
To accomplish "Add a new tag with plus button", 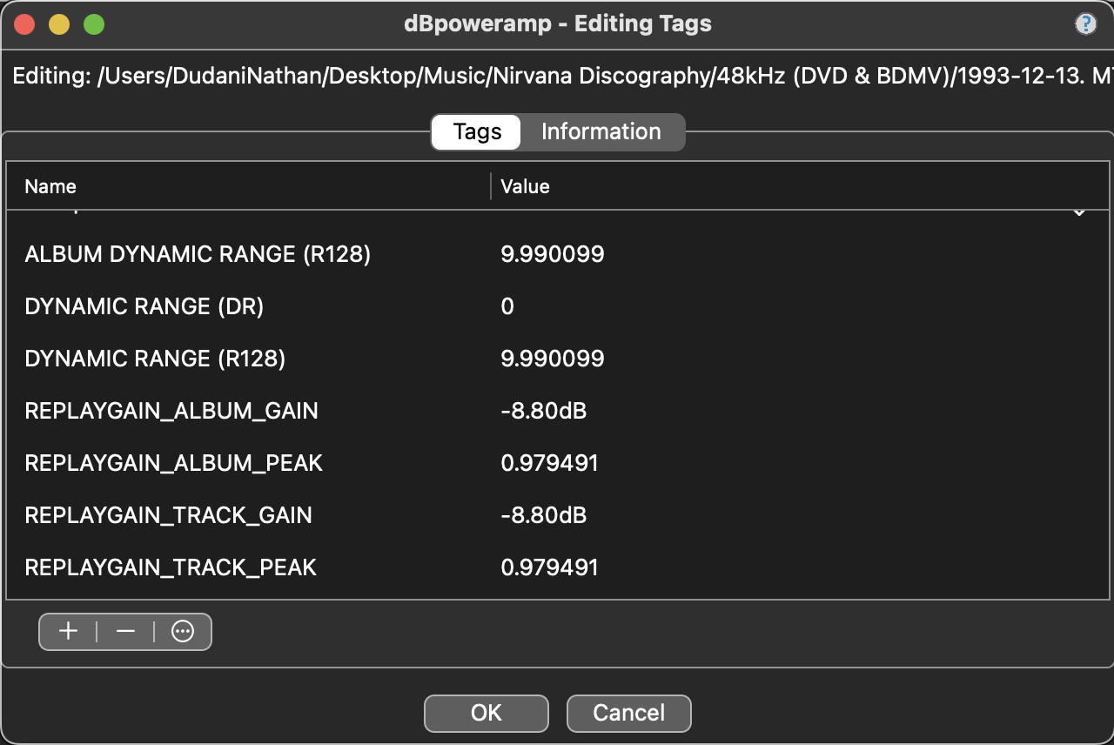I will pyautogui.click(x=68, y=632).
